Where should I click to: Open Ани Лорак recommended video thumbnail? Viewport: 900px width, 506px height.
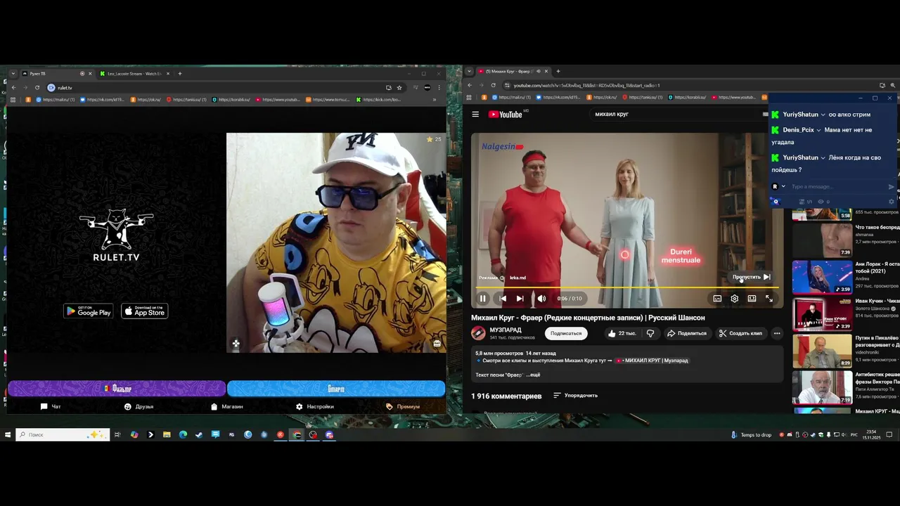[x=822, y=277]
